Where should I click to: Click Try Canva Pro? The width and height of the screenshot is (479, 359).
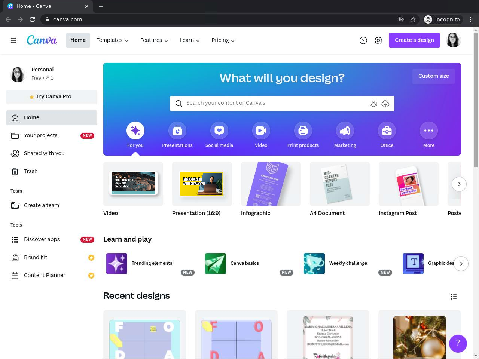(x=52, y=97)
